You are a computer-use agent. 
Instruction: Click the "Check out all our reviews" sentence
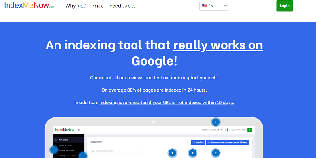coord(154,77)
